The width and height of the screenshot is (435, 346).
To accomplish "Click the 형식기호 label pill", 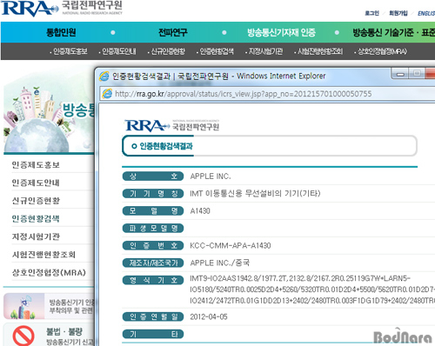I will pyautogui.click(x=153, y=280).
